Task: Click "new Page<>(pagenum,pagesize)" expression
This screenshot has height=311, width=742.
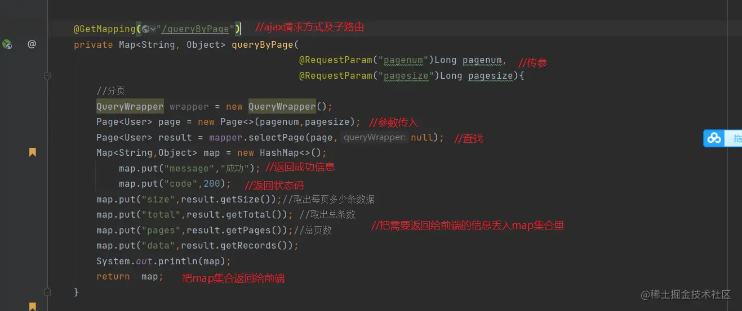Action: pyautogui.click(x=277, y=122)
